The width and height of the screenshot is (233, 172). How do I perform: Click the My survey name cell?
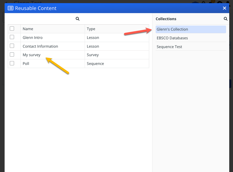(x=52, y=55)
